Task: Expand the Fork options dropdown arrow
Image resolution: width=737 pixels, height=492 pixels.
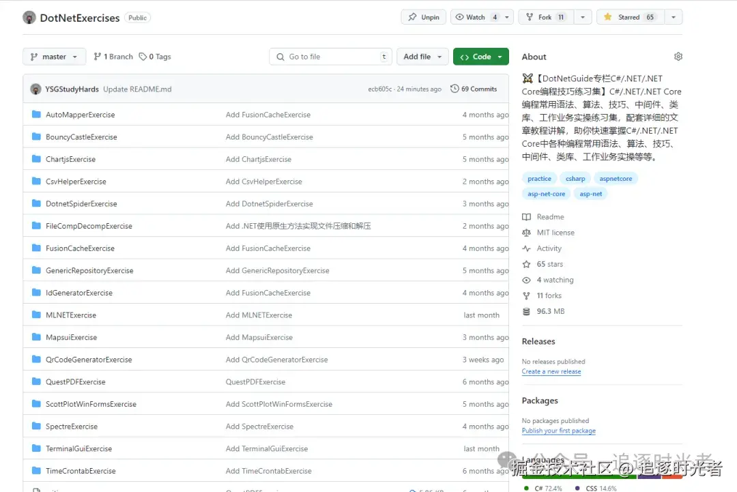Action: tap(582, 17)
